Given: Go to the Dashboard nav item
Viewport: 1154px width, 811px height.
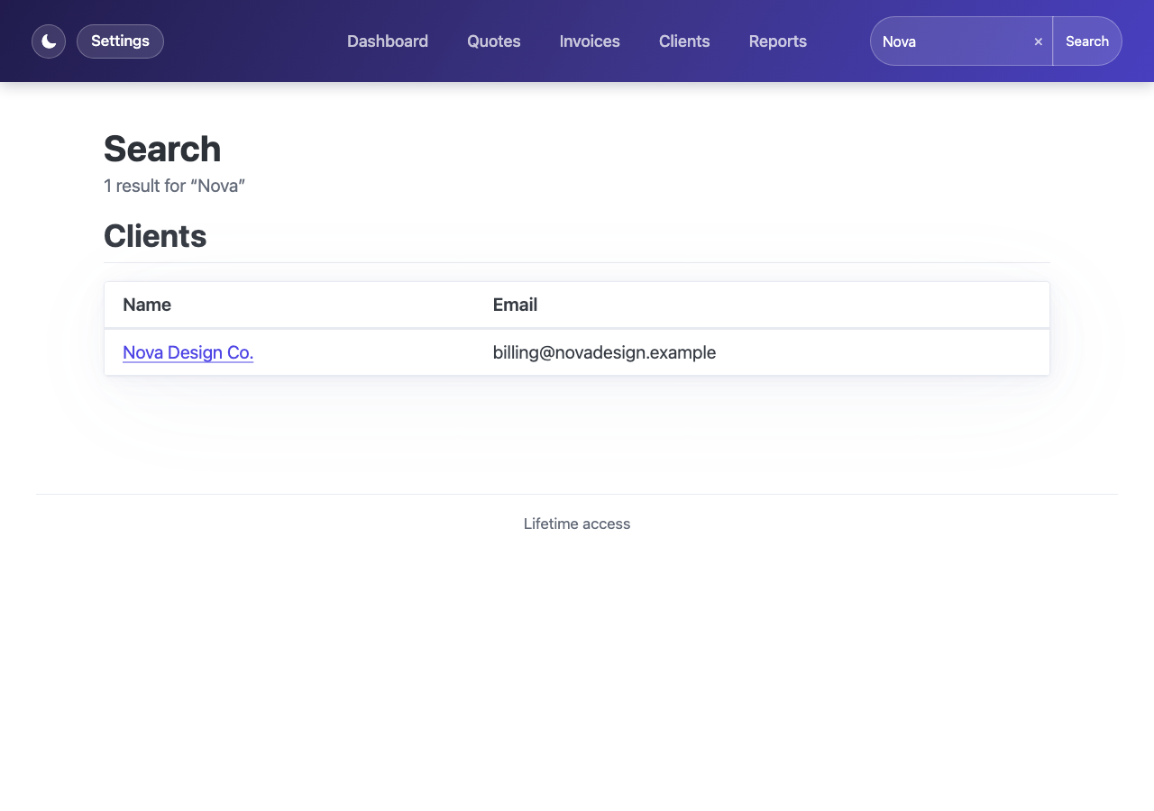Looking at the screenshot, I should (x=388, y=41).
